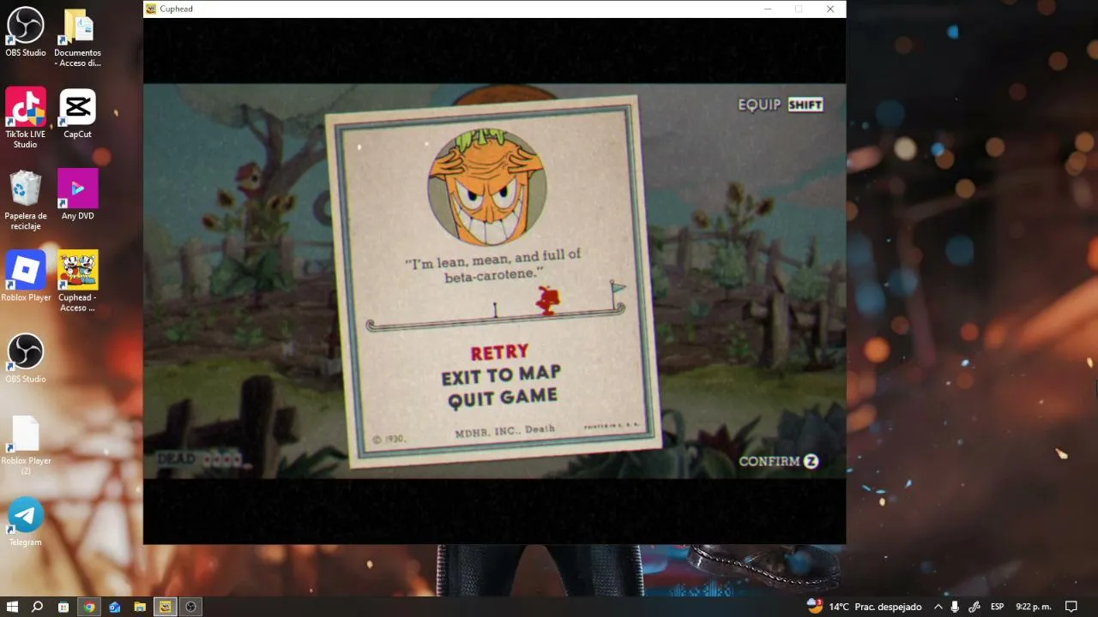Click the CONFIRM Z prompt

pyautogui.click(x=779, y=461)
